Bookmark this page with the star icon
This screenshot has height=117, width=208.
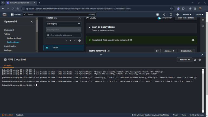[x=171, y=9]
